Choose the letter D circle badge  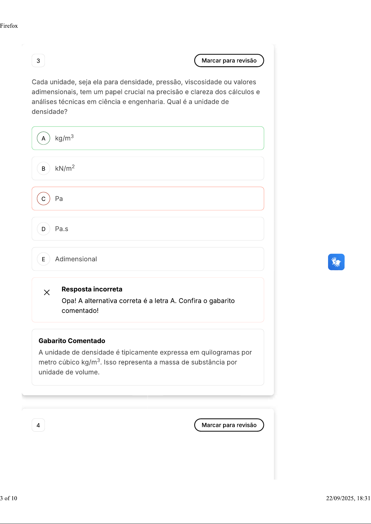pyautogui.click(x=44, y=229)
